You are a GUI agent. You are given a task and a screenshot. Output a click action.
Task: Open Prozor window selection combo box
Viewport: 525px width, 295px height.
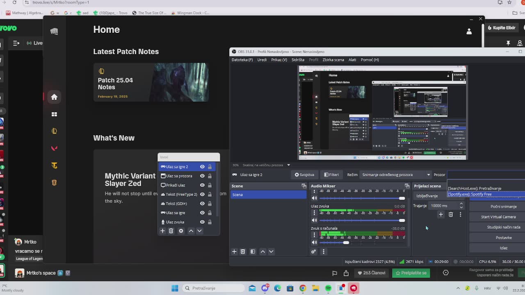point(486,175)
